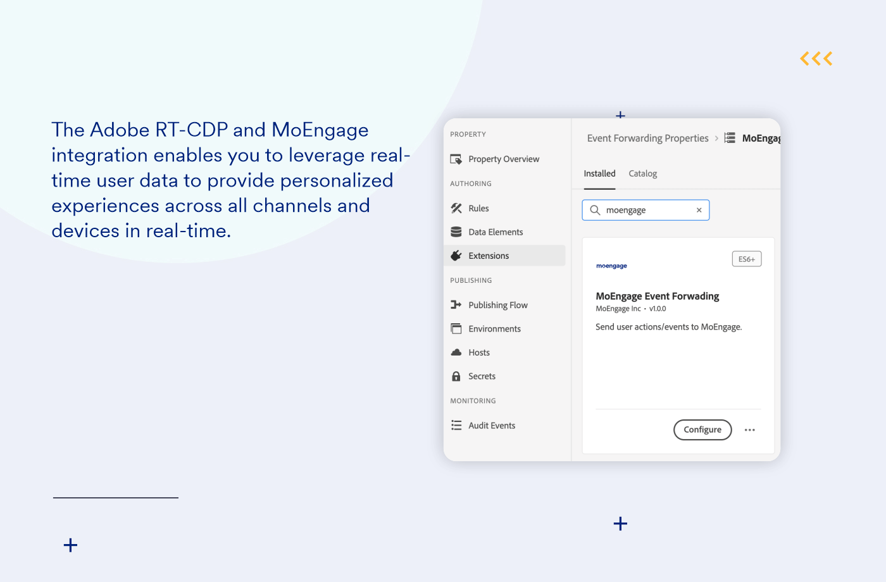Open Secrets in the sidebar
This screenshot has height=582, width=886.
482,376
